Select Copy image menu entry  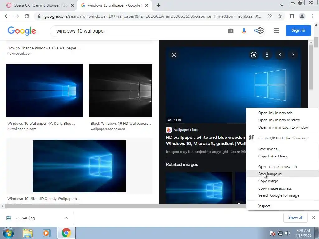[282, 181]
